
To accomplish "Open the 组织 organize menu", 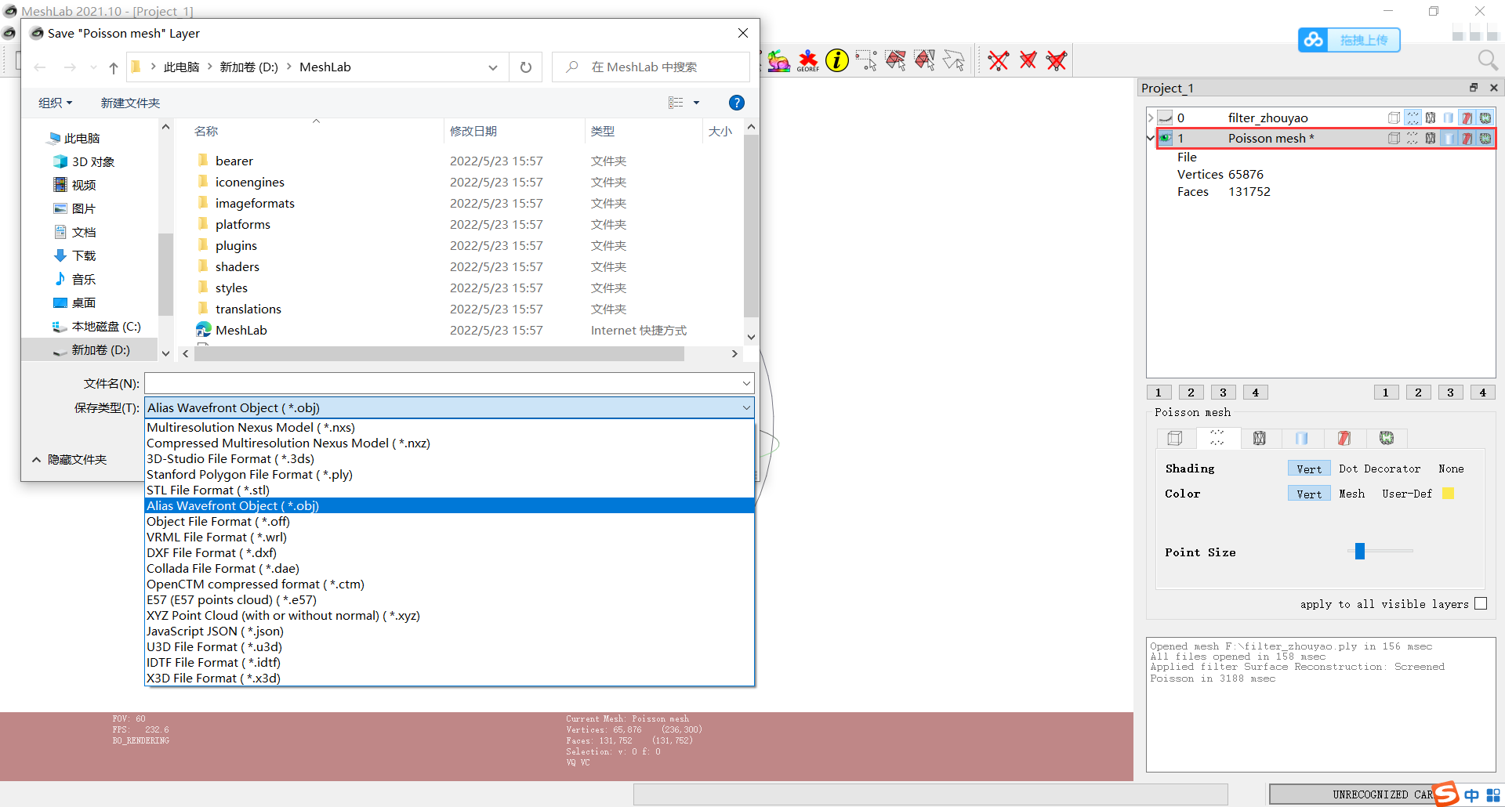I will [x=56, y=103].
